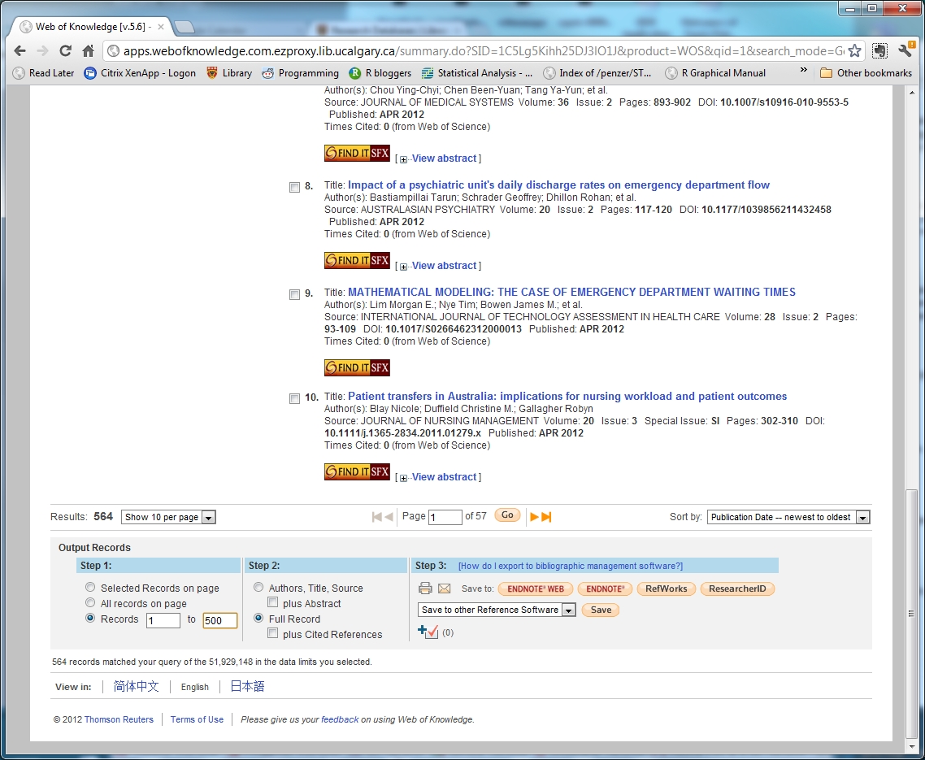Add to Marked List via plus-checkmark icon

pos(428,632)
